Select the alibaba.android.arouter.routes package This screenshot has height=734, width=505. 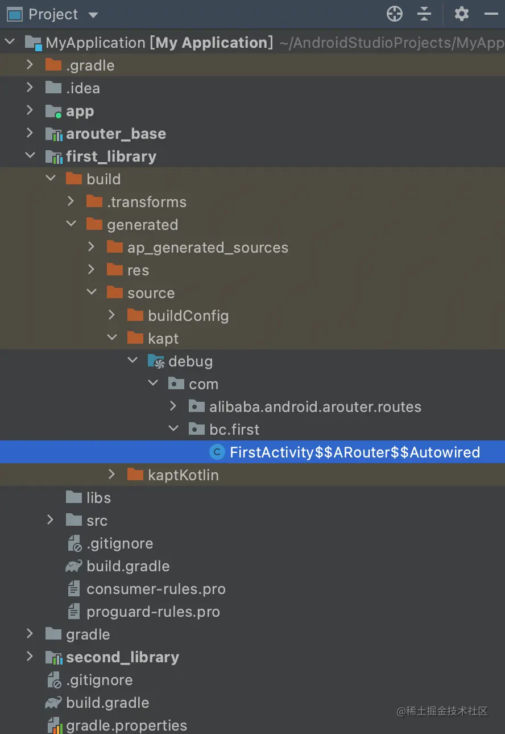click(315, 407)
